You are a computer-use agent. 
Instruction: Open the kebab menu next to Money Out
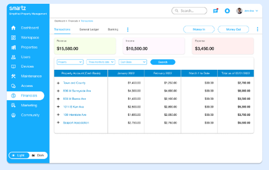[x=257, y=29]
